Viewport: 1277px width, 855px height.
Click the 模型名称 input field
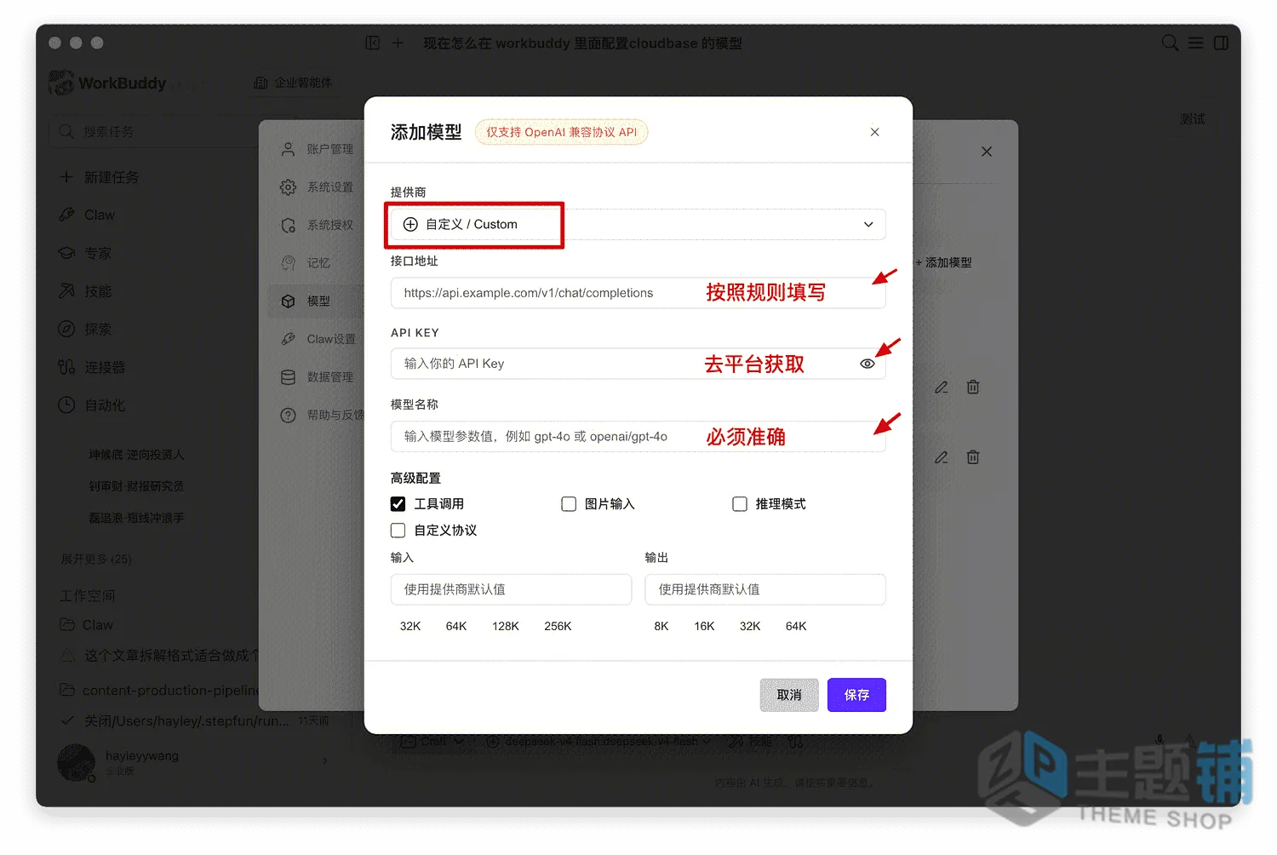coord(638,436)
